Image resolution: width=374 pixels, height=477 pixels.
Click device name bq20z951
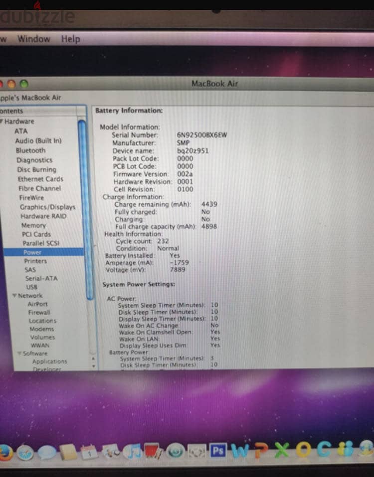tap(193, 151)
